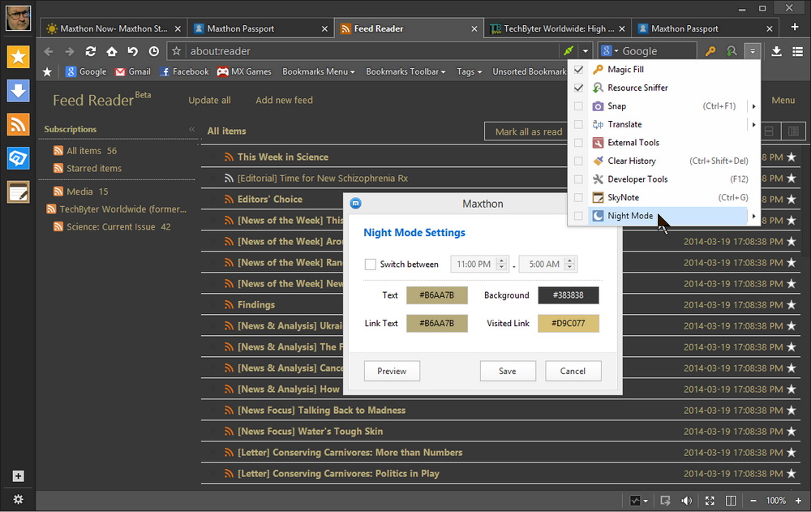
Task: Expand the Snap submenu arrow
Action: (x=753, y=106)
